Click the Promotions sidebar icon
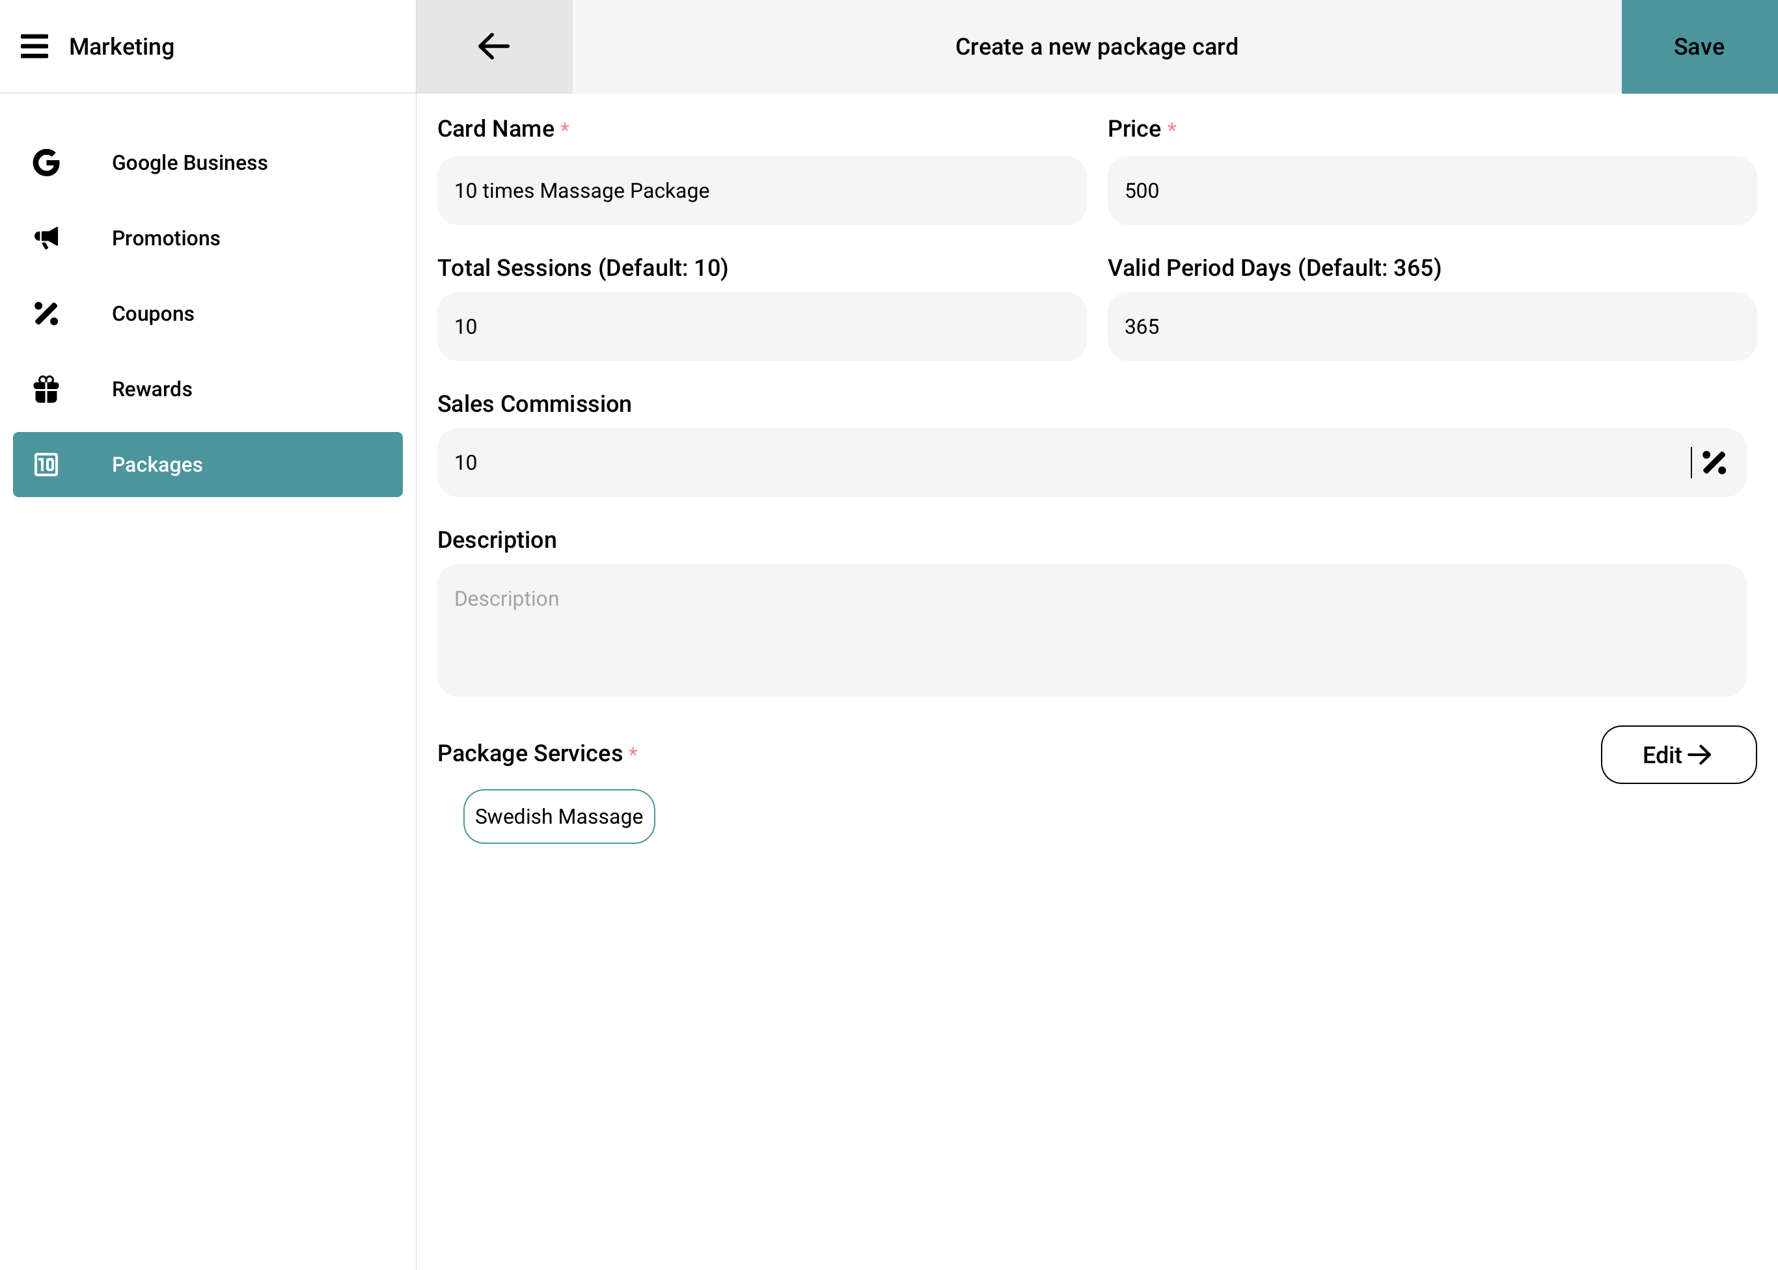1778x1270 pixels. (x=47, y=237)
